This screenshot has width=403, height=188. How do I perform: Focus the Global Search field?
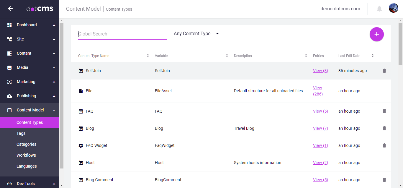(x=122, y=34)
